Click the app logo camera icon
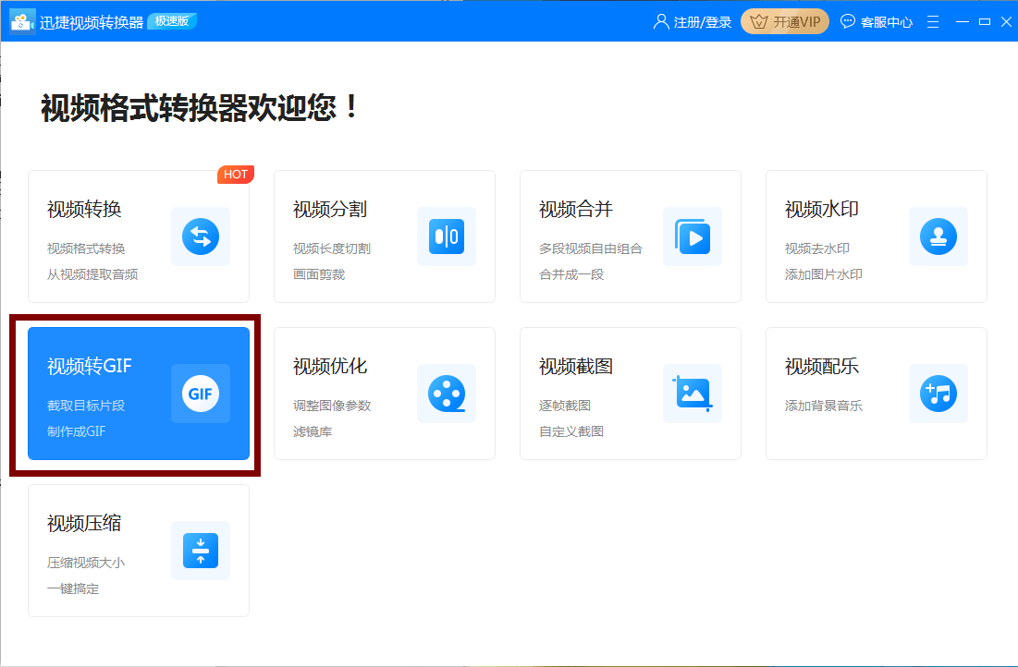 pos(22,21)
